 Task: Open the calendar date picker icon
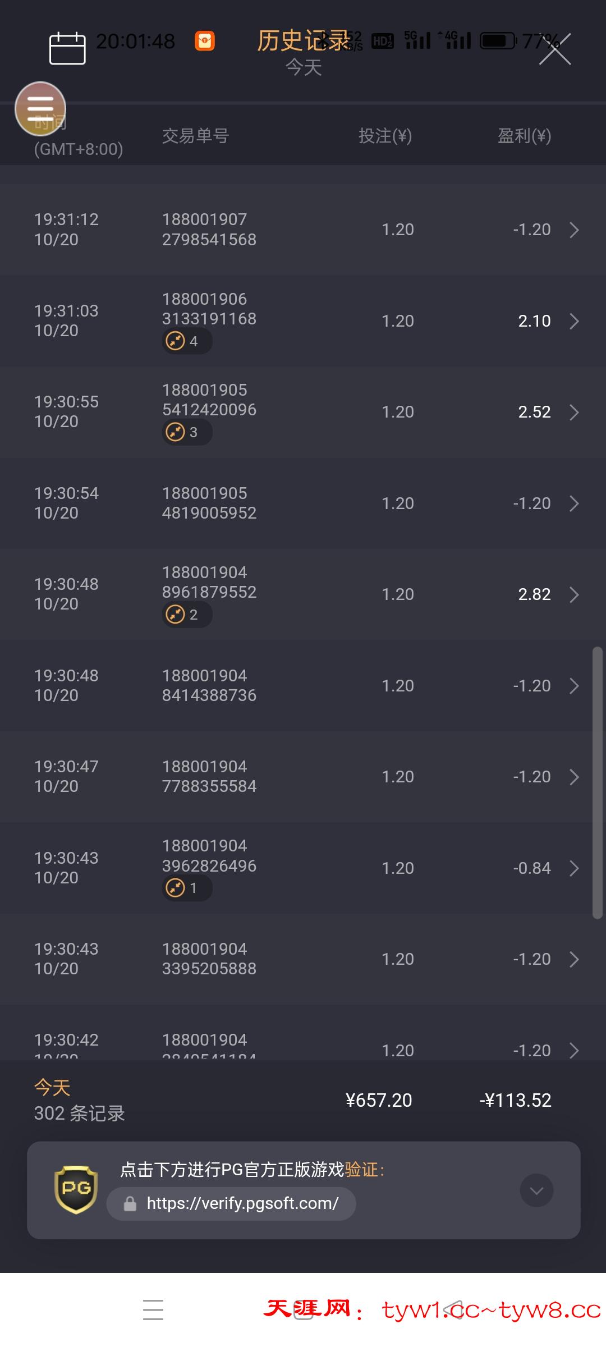(x=67, y=48)
